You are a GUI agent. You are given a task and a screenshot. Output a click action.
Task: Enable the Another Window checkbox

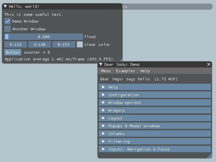pos(8,29)
